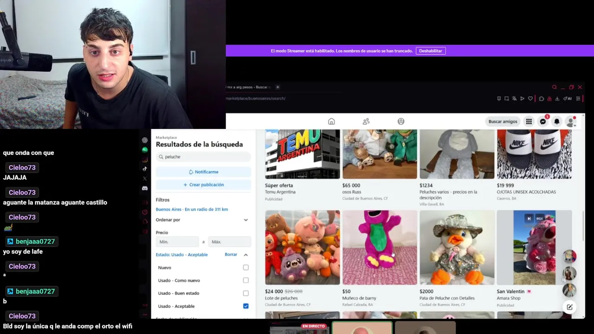The image size is (594, 334).
Task: Open the 'osos Russ' listing image
Action: coord(380,154)
